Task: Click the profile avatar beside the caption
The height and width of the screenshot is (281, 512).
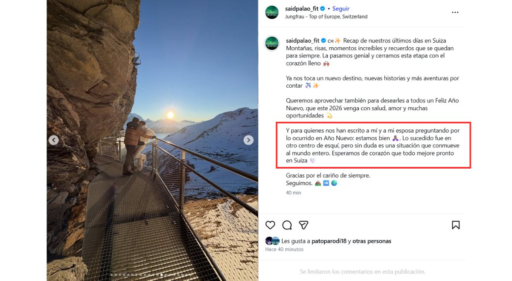Action: [x=272, y=43]
